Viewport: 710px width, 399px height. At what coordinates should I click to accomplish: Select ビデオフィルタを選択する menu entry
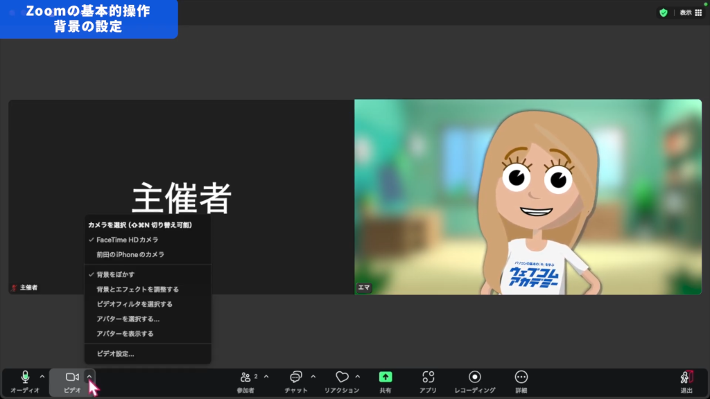[135, 304]
